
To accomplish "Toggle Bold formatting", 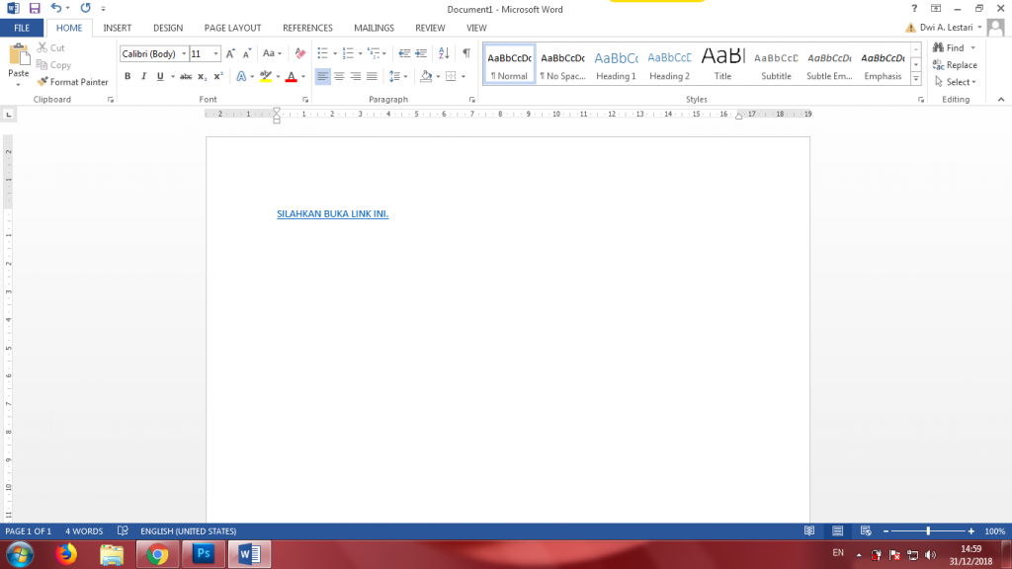I will click(127, 76).
